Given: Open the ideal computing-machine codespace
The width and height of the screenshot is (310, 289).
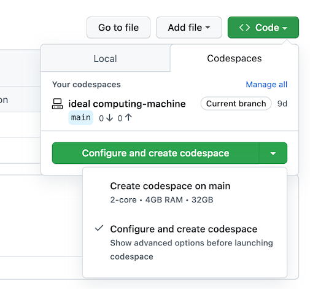Looking at the screenshot, I should [127, 104].
